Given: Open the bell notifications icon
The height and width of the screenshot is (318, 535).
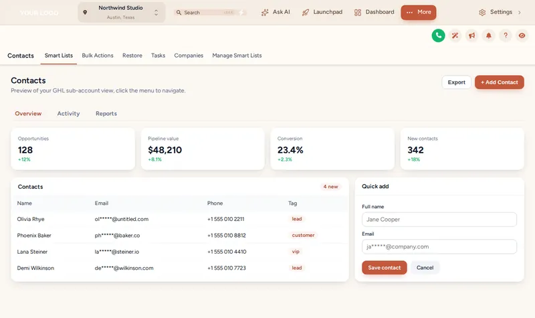Looking at the screenshot, I should coord(489,35).
